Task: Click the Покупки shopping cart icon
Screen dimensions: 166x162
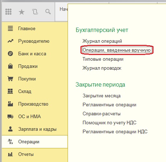Action: (x=10, y=79)
